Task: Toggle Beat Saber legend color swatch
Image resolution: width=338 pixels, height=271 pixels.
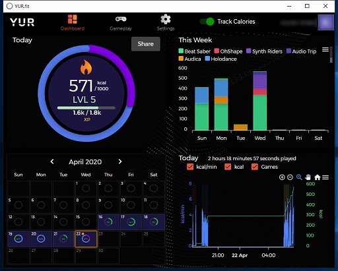Action: (181, 51)
